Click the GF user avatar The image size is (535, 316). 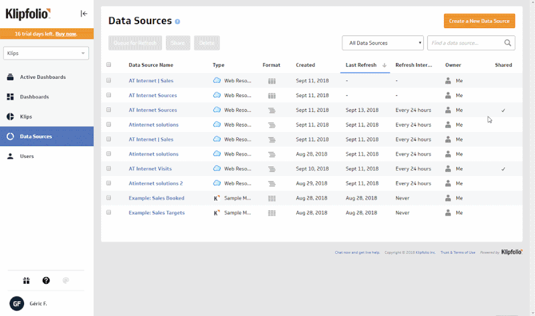click(17, 303)
